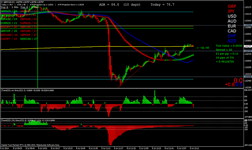Image resolution: width=252 pixels, height=150 pixels.
Task: Click the 1.82460 price axis label
Action: 248,81
